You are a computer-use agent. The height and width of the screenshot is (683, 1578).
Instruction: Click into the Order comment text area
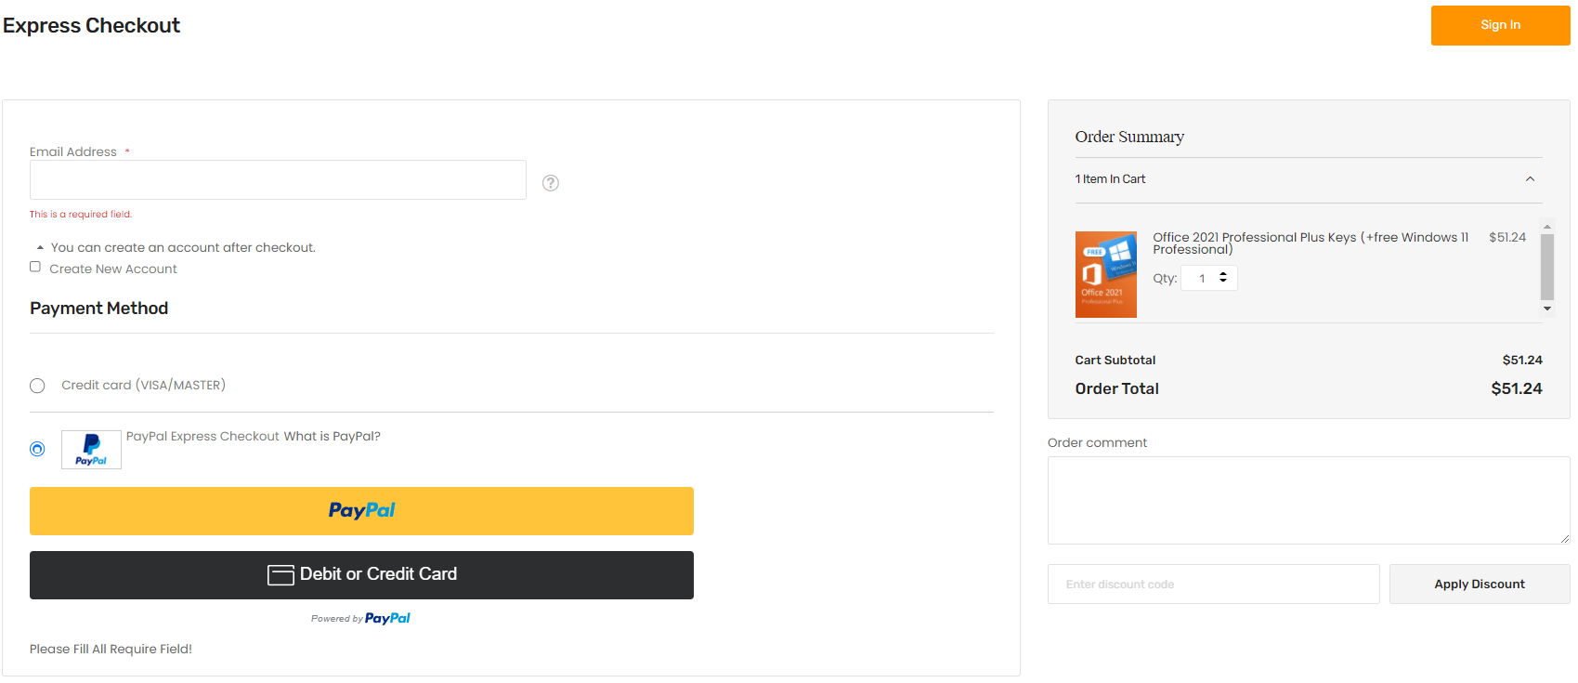(x=1308, y=500)
